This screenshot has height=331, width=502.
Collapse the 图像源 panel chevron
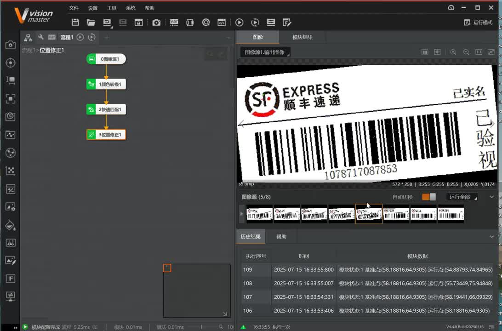pos(492,197)
